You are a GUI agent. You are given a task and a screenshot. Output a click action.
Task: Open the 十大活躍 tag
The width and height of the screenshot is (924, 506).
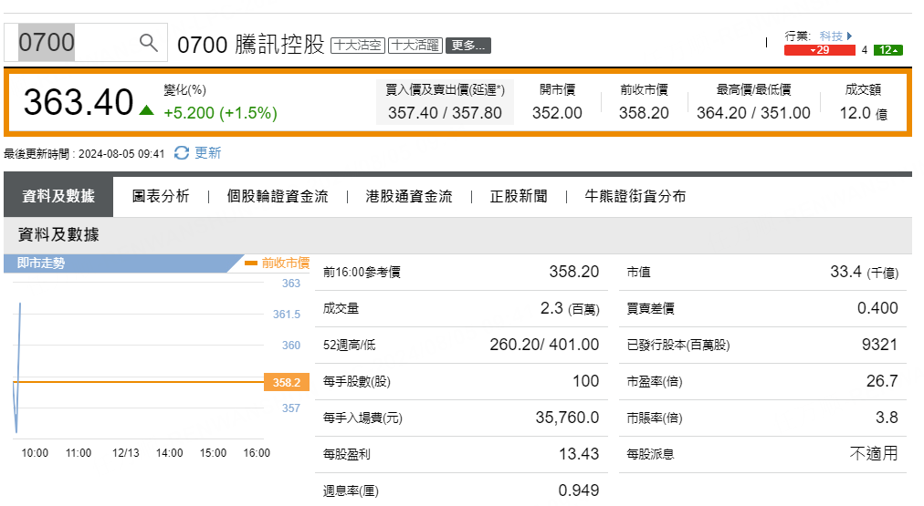(x=415, y=46)
